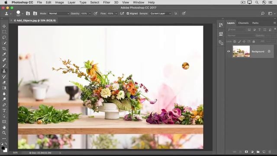277x156 pixels.
Task: Select the Move tool
Action: click(x=4, y=26)
